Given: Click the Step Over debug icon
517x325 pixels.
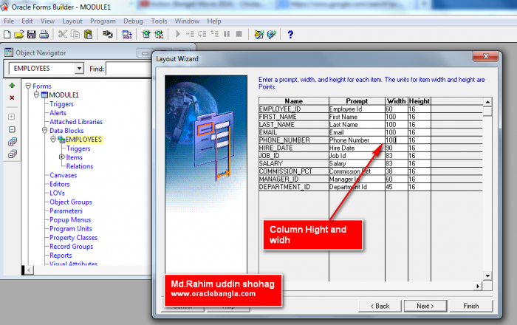Looking at the screenshot, I should (x=202, y=34).
